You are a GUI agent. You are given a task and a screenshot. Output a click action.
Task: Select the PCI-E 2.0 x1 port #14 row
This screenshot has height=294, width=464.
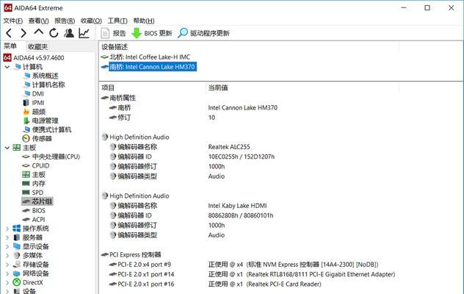pyautogui.click(x=146, y=274)
